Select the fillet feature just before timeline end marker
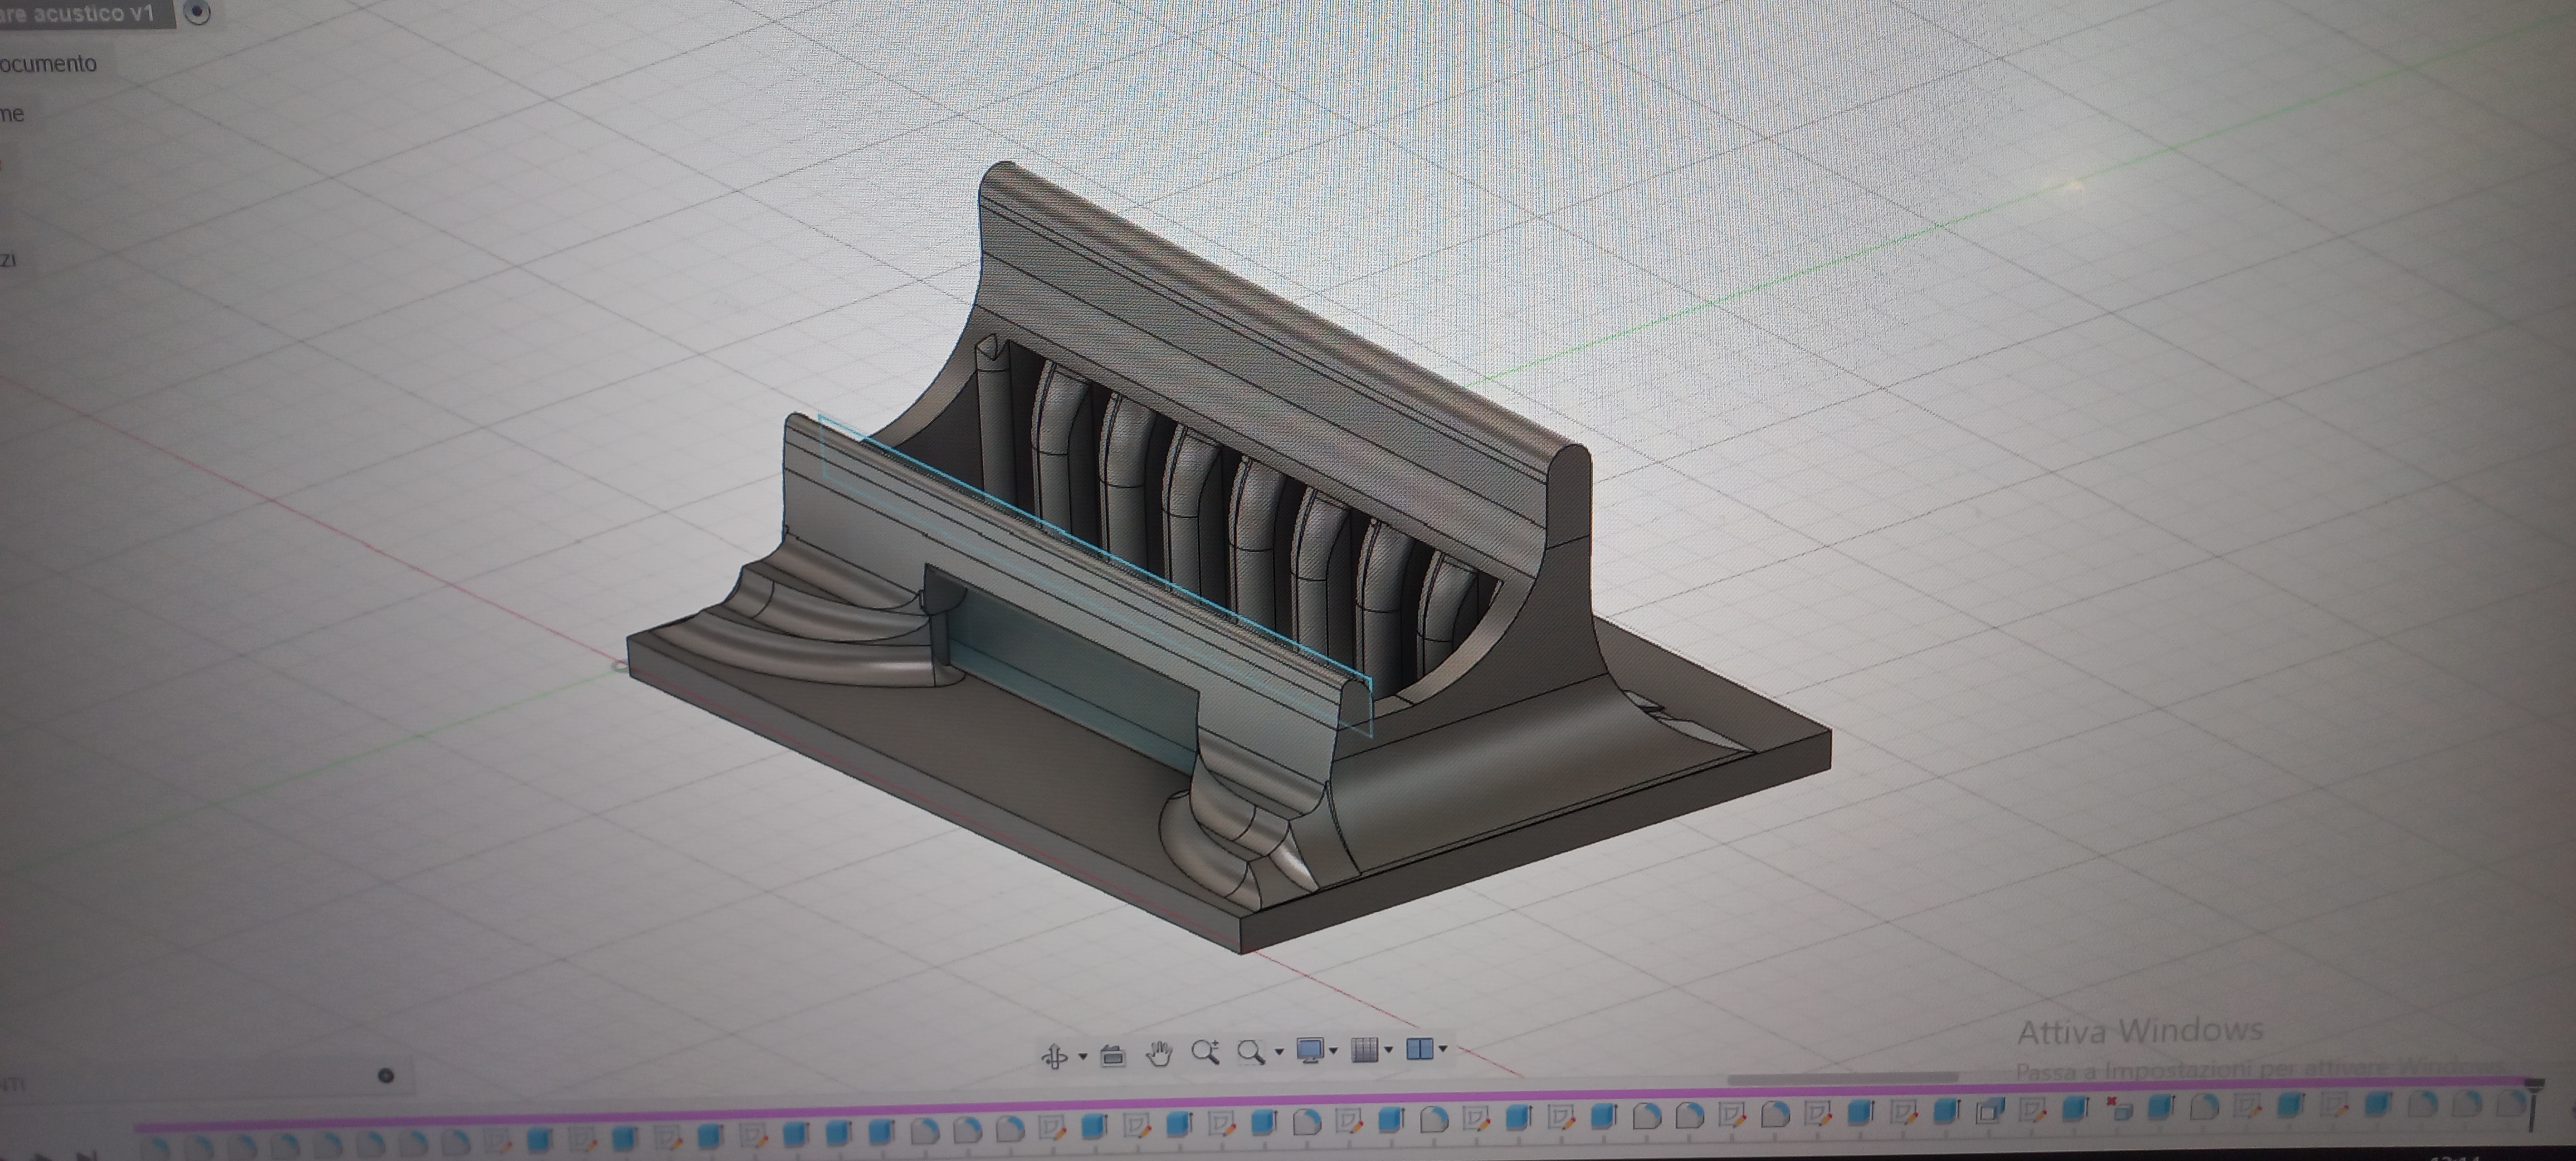The height and width of the screenshot is (1161, 2576). coord(2510,1104)
